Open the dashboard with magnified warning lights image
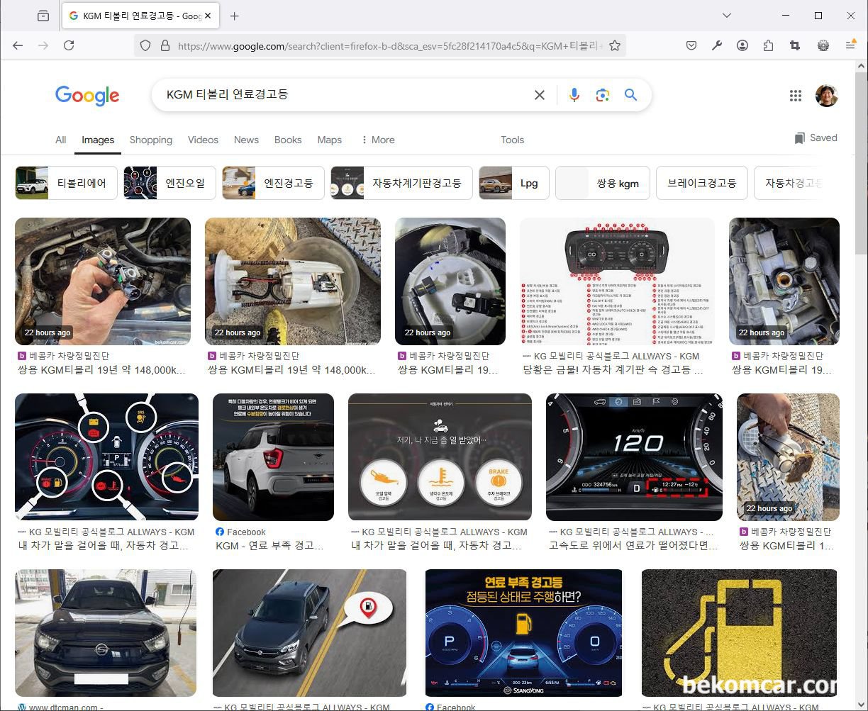The height and width of the screenshot is (711, 868). coord(106,457)
